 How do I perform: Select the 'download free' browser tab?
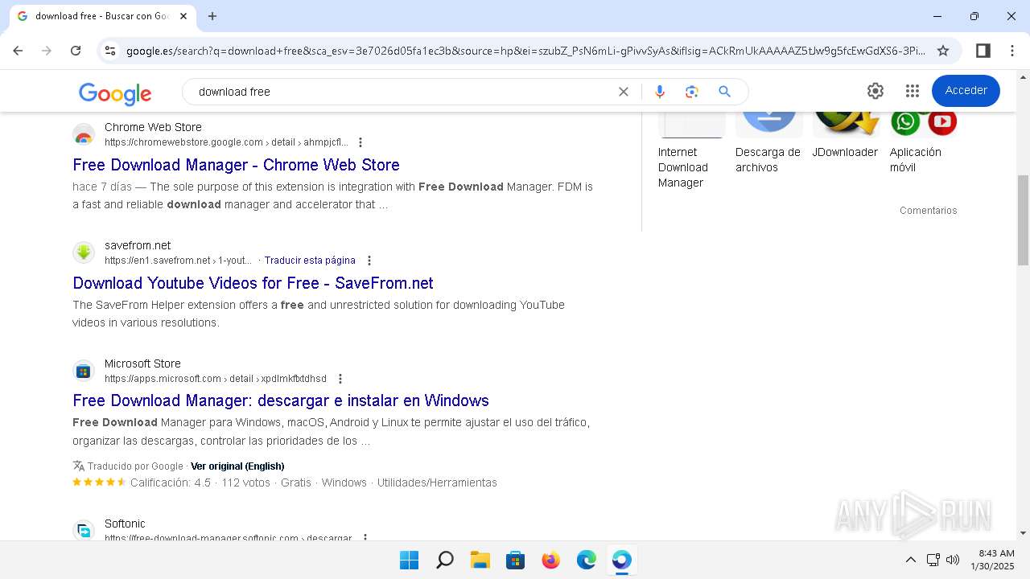tap(101, 16)
